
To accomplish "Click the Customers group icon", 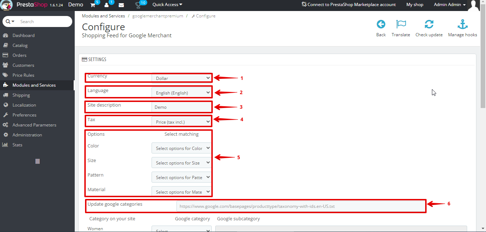I will [x=5, y=65].
